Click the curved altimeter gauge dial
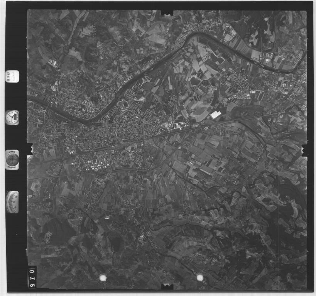 pyautogui.click(x=12, y=202)
